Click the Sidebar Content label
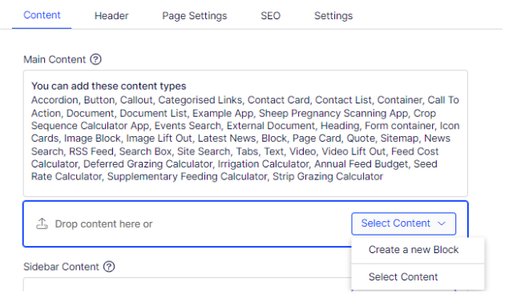This screenshot has width=529, height=294. click(x=61, y=267)
